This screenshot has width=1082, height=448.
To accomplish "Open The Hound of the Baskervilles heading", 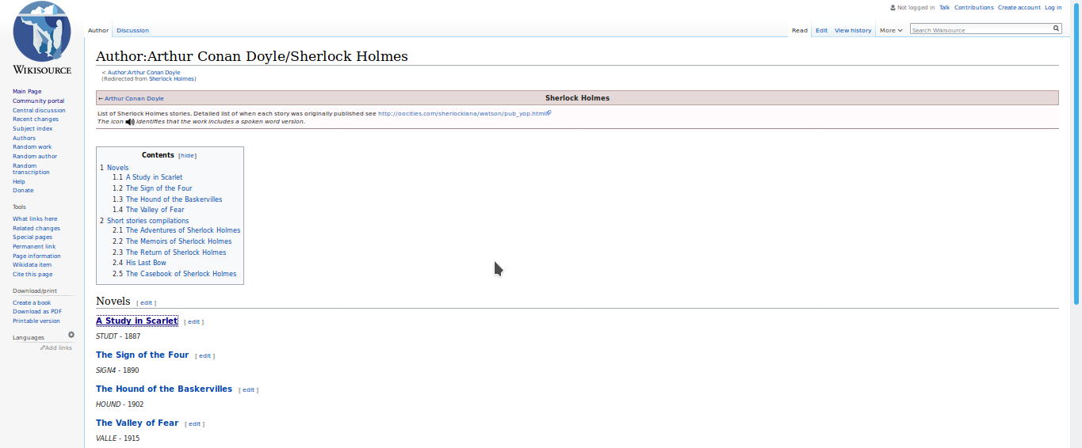I will coord(164,389).
